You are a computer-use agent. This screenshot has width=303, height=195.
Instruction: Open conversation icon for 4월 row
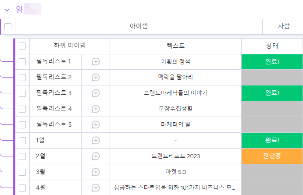point(96,188)
